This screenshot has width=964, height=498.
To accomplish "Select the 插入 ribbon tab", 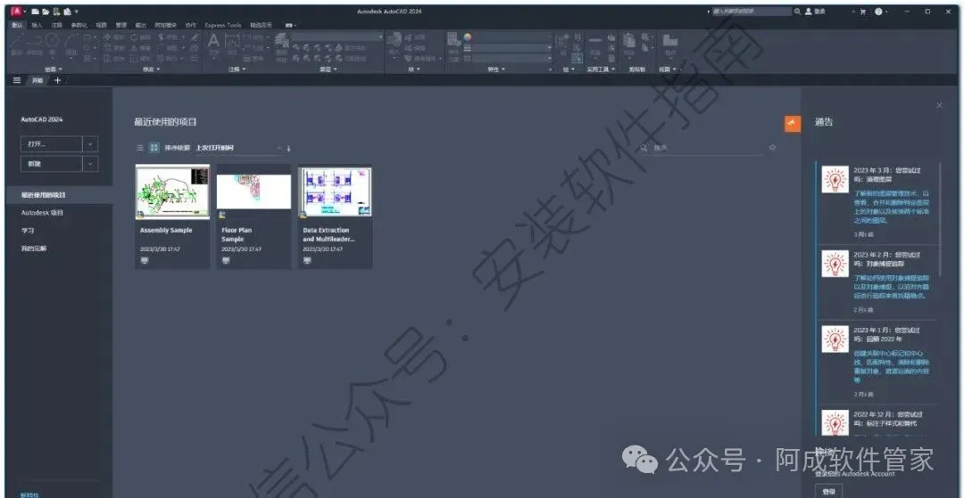I will [x=37, y=26].
